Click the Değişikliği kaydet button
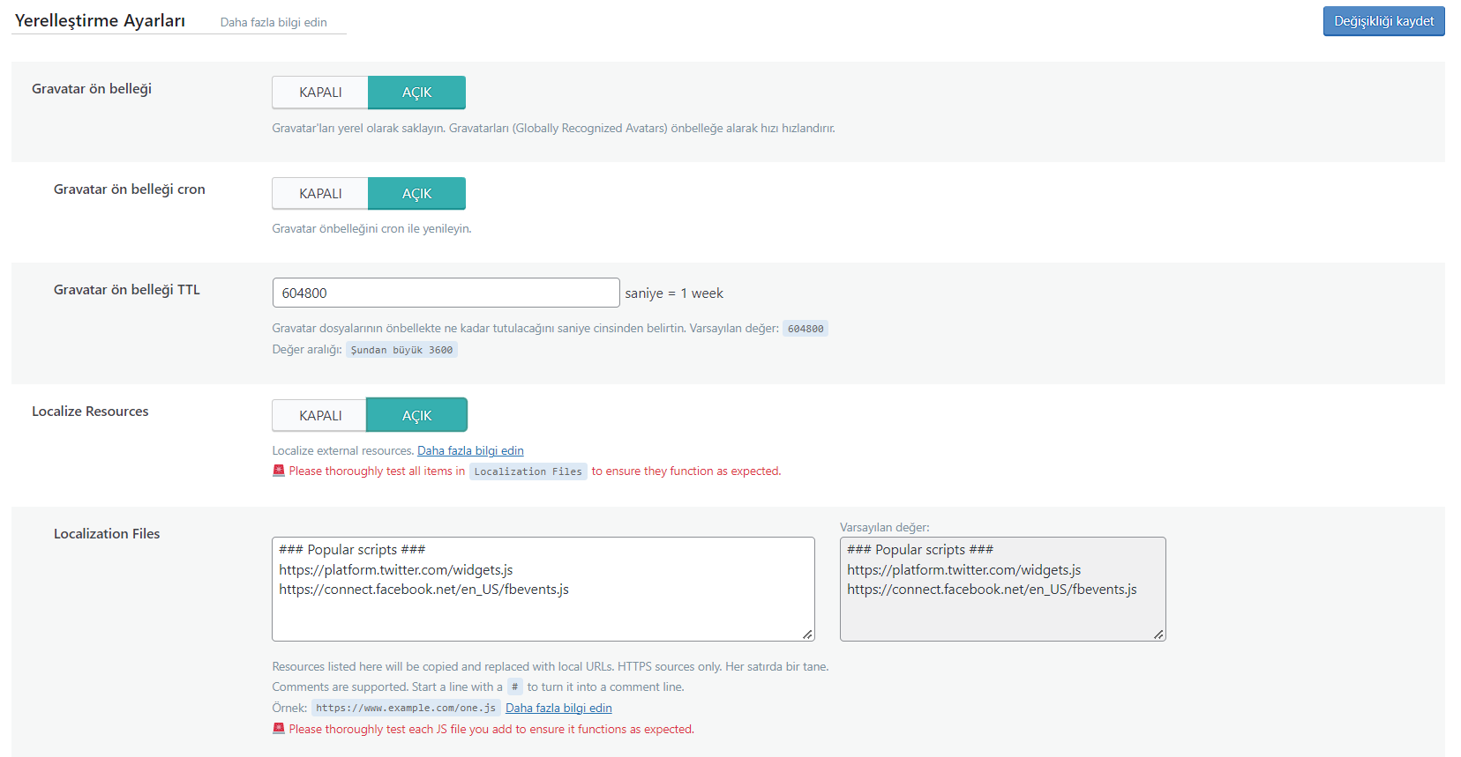 click(x=1383, y=21)
